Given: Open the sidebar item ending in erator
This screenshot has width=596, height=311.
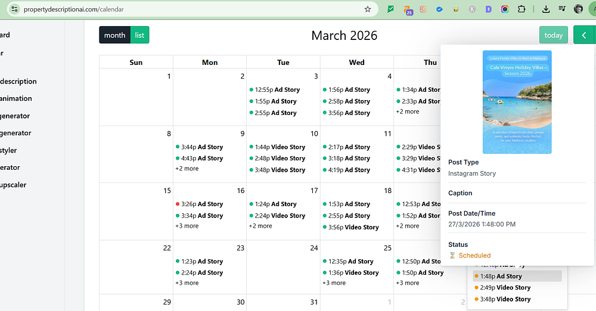Looking at the screenshot, I should click(10, 167).
